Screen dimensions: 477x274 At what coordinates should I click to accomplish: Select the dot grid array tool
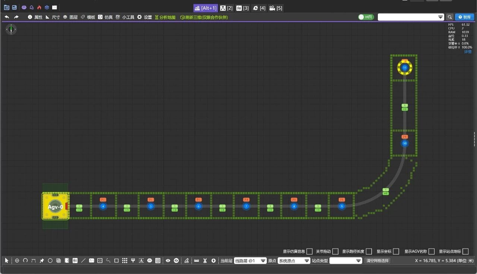[125, 261]
